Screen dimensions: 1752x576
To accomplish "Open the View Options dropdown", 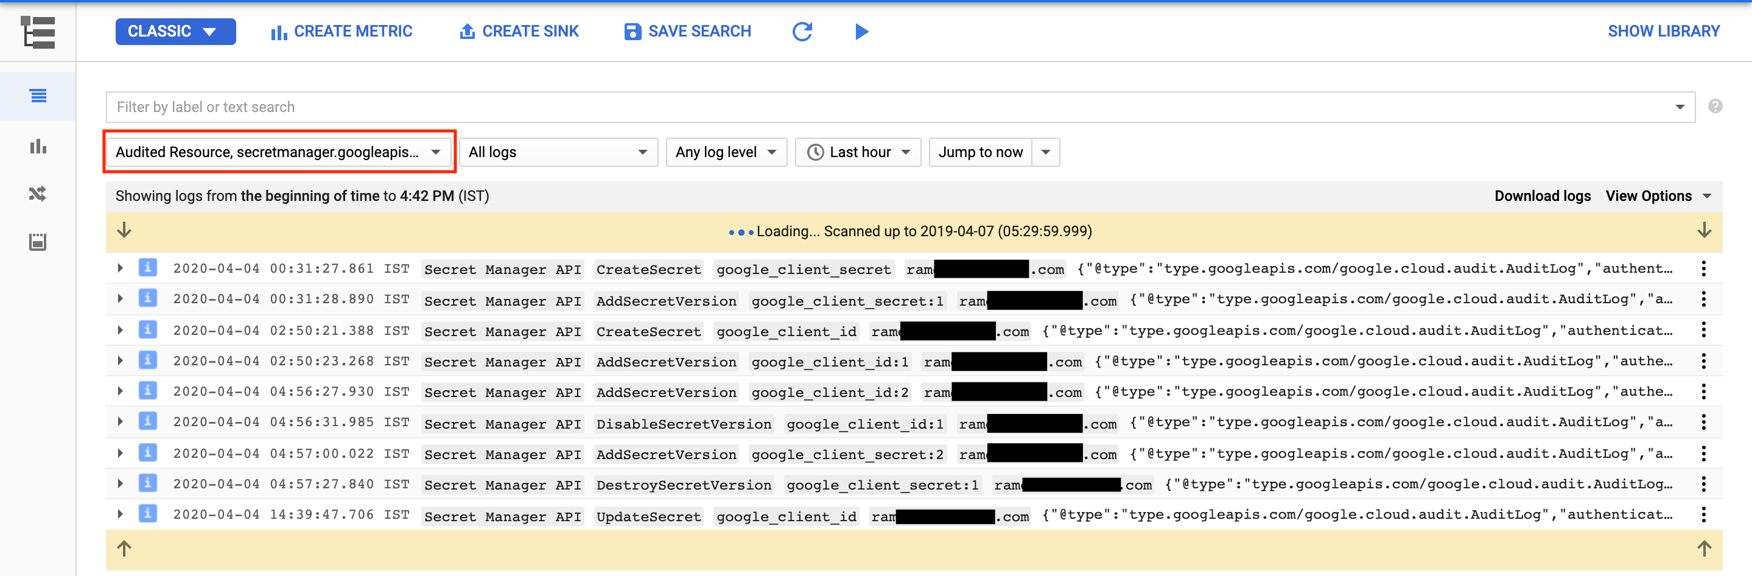I will pyautogui.click(x=1659, y=196).
